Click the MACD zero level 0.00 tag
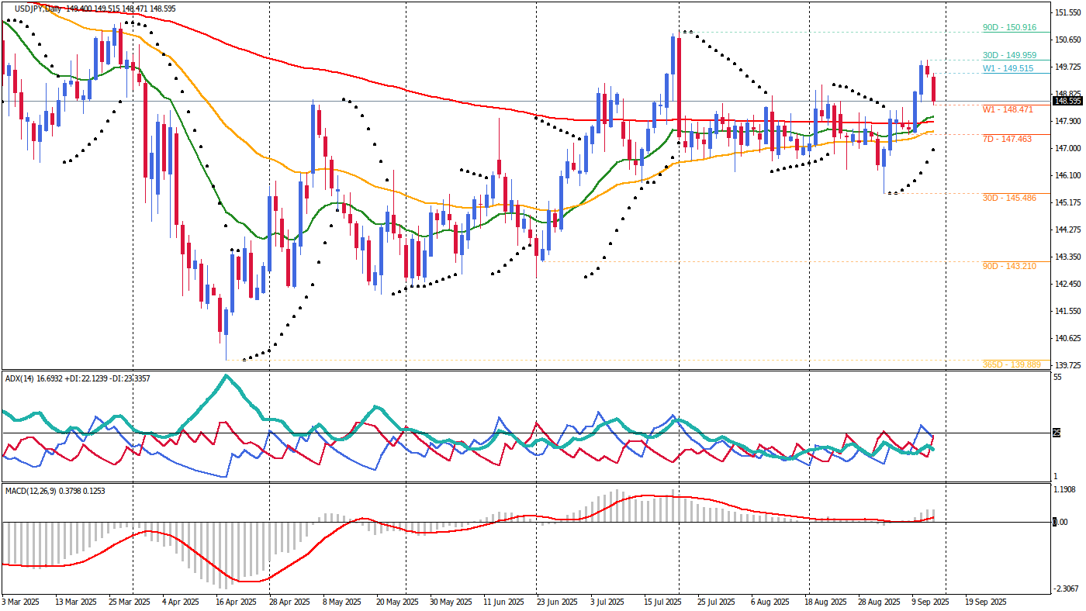1086x611 pixels. (x=1060, y=522)
